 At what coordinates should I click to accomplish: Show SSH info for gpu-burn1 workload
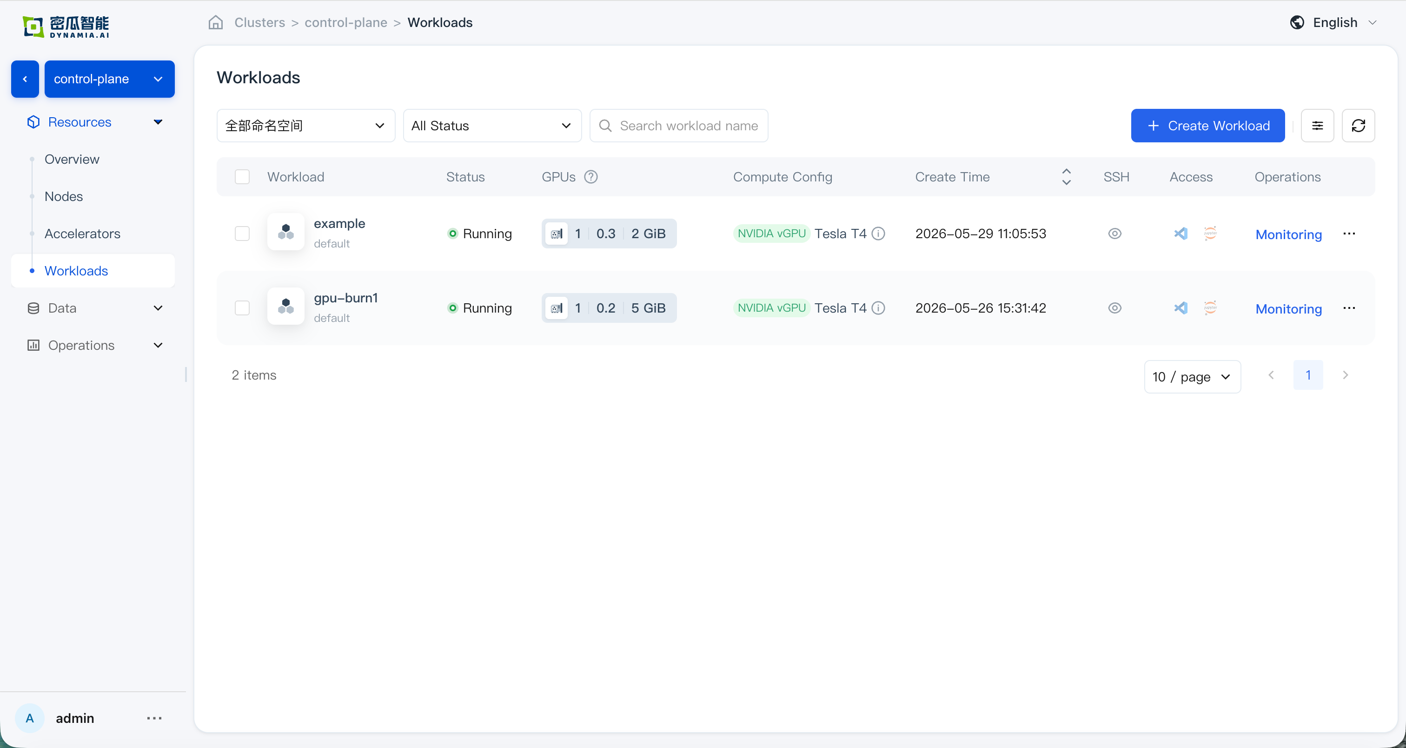tap(1114, 308)
